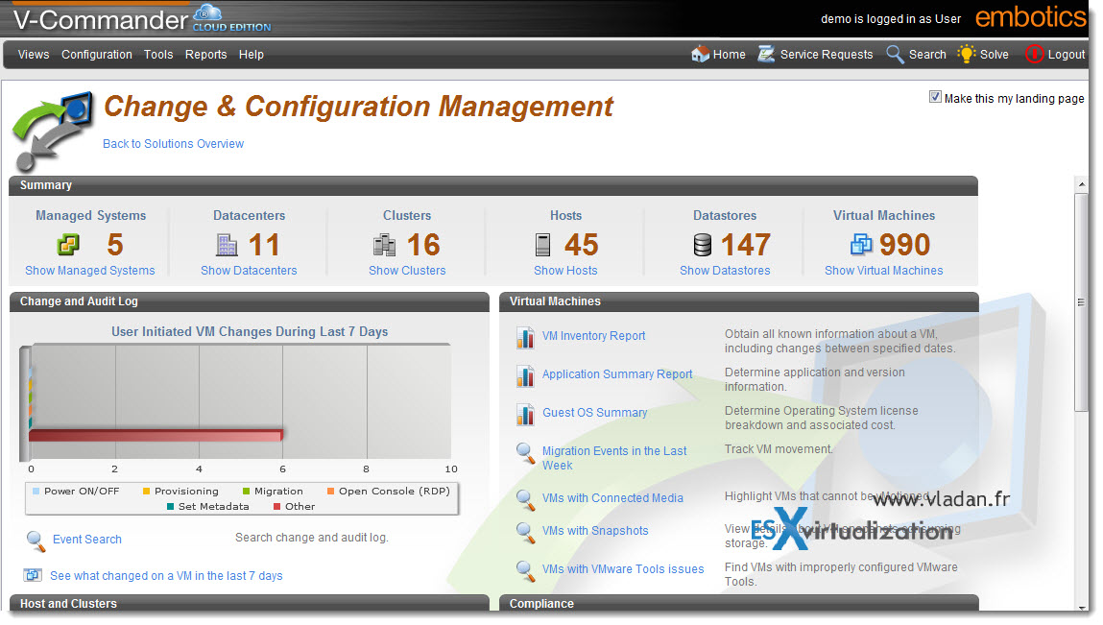Click the red Logout icon
The height and width of the screenshot is (625, 1103).
click(x=1034, y=54)
